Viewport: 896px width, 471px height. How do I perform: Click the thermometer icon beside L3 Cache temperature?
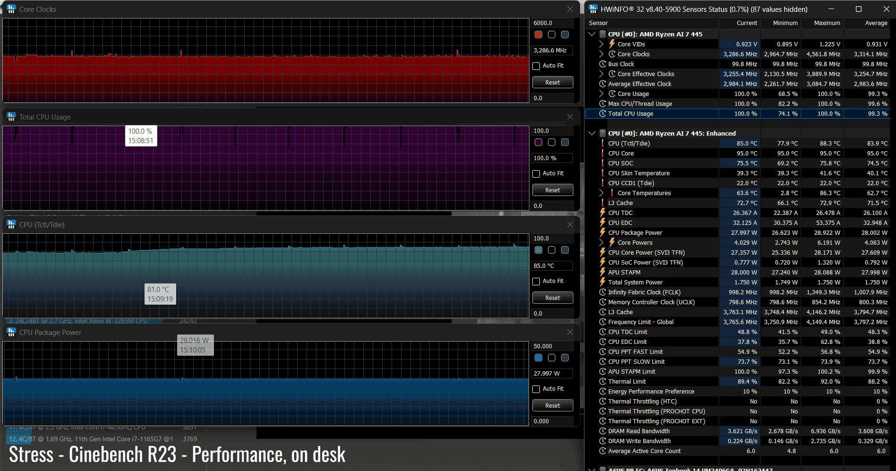click(x=603, y=203)
